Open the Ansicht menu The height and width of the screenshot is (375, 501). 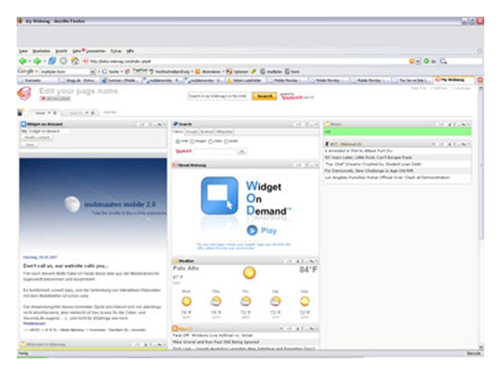(x=62, y=51)
